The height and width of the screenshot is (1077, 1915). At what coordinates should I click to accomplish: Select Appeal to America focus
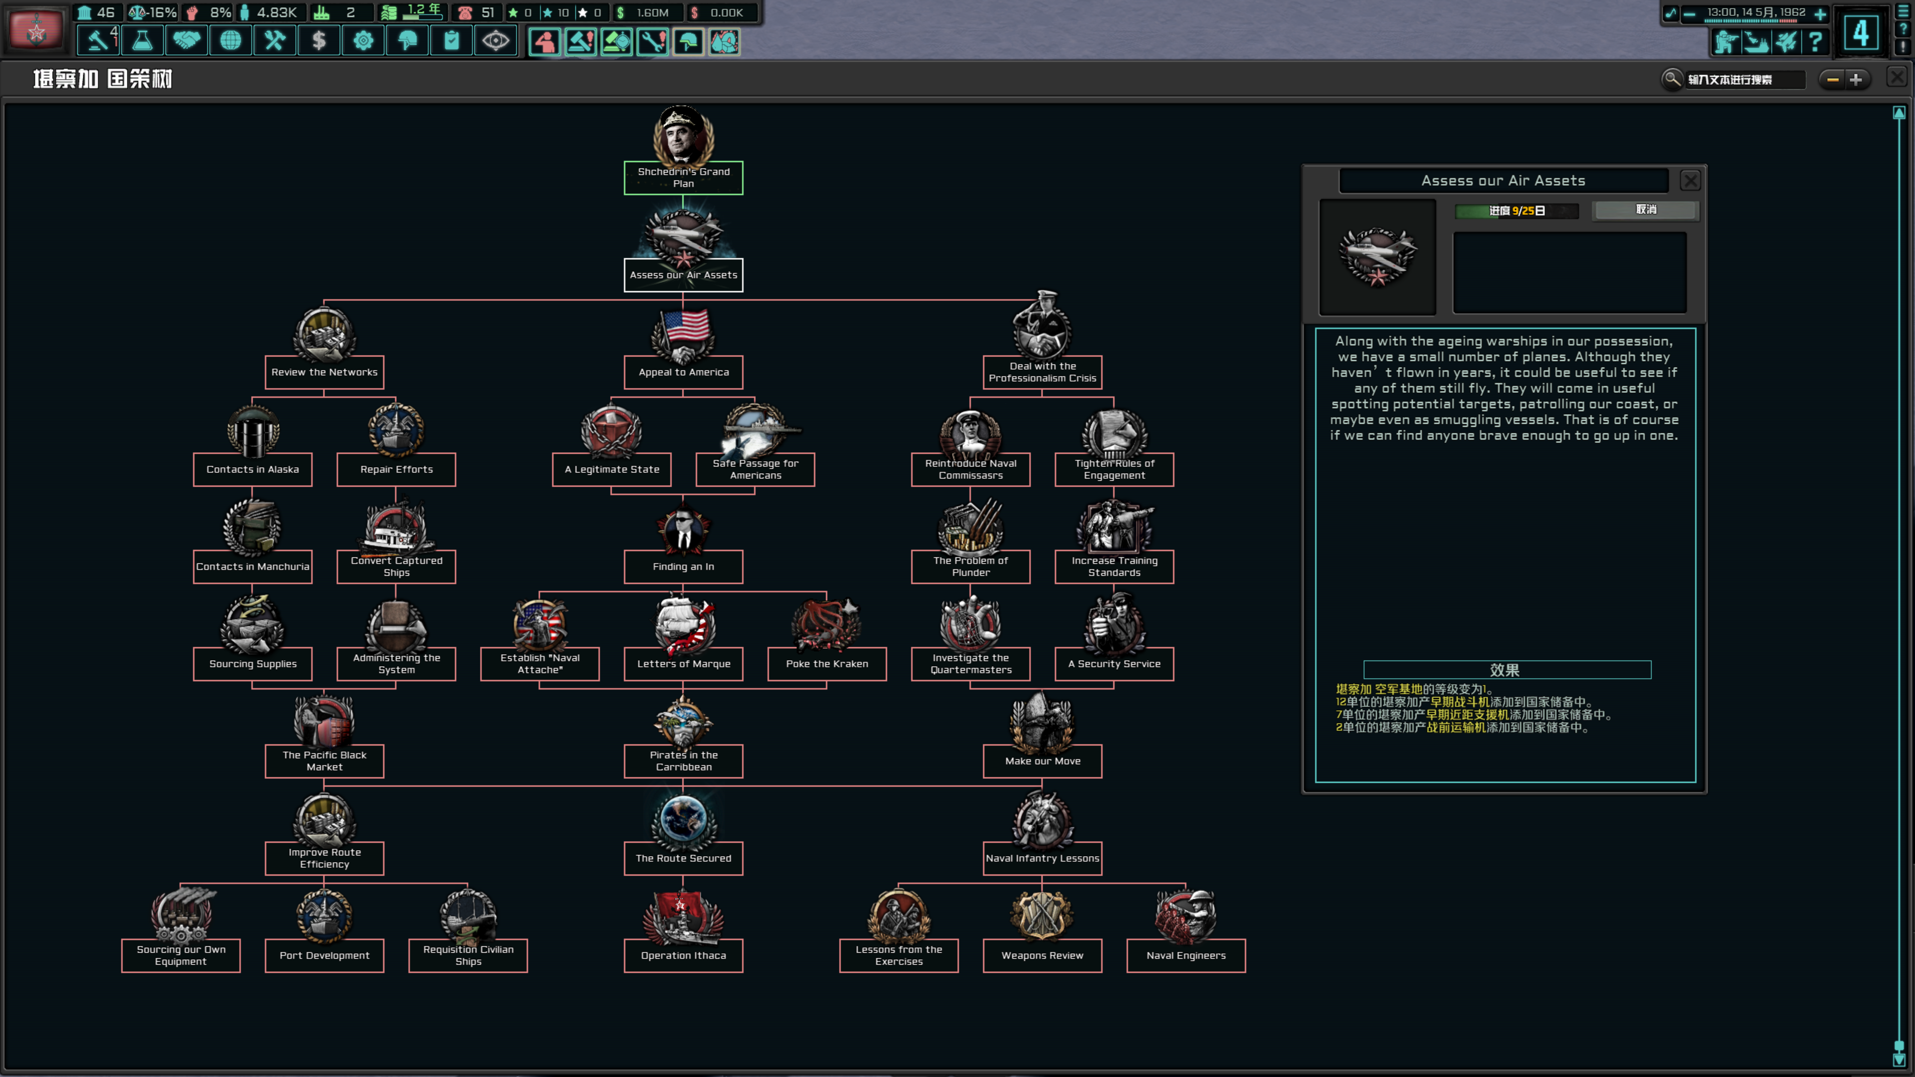coord(683,372)
